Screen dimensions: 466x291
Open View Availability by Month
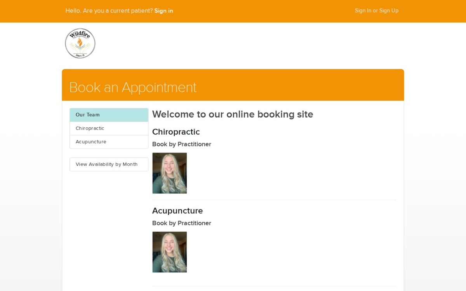point(109,165)
